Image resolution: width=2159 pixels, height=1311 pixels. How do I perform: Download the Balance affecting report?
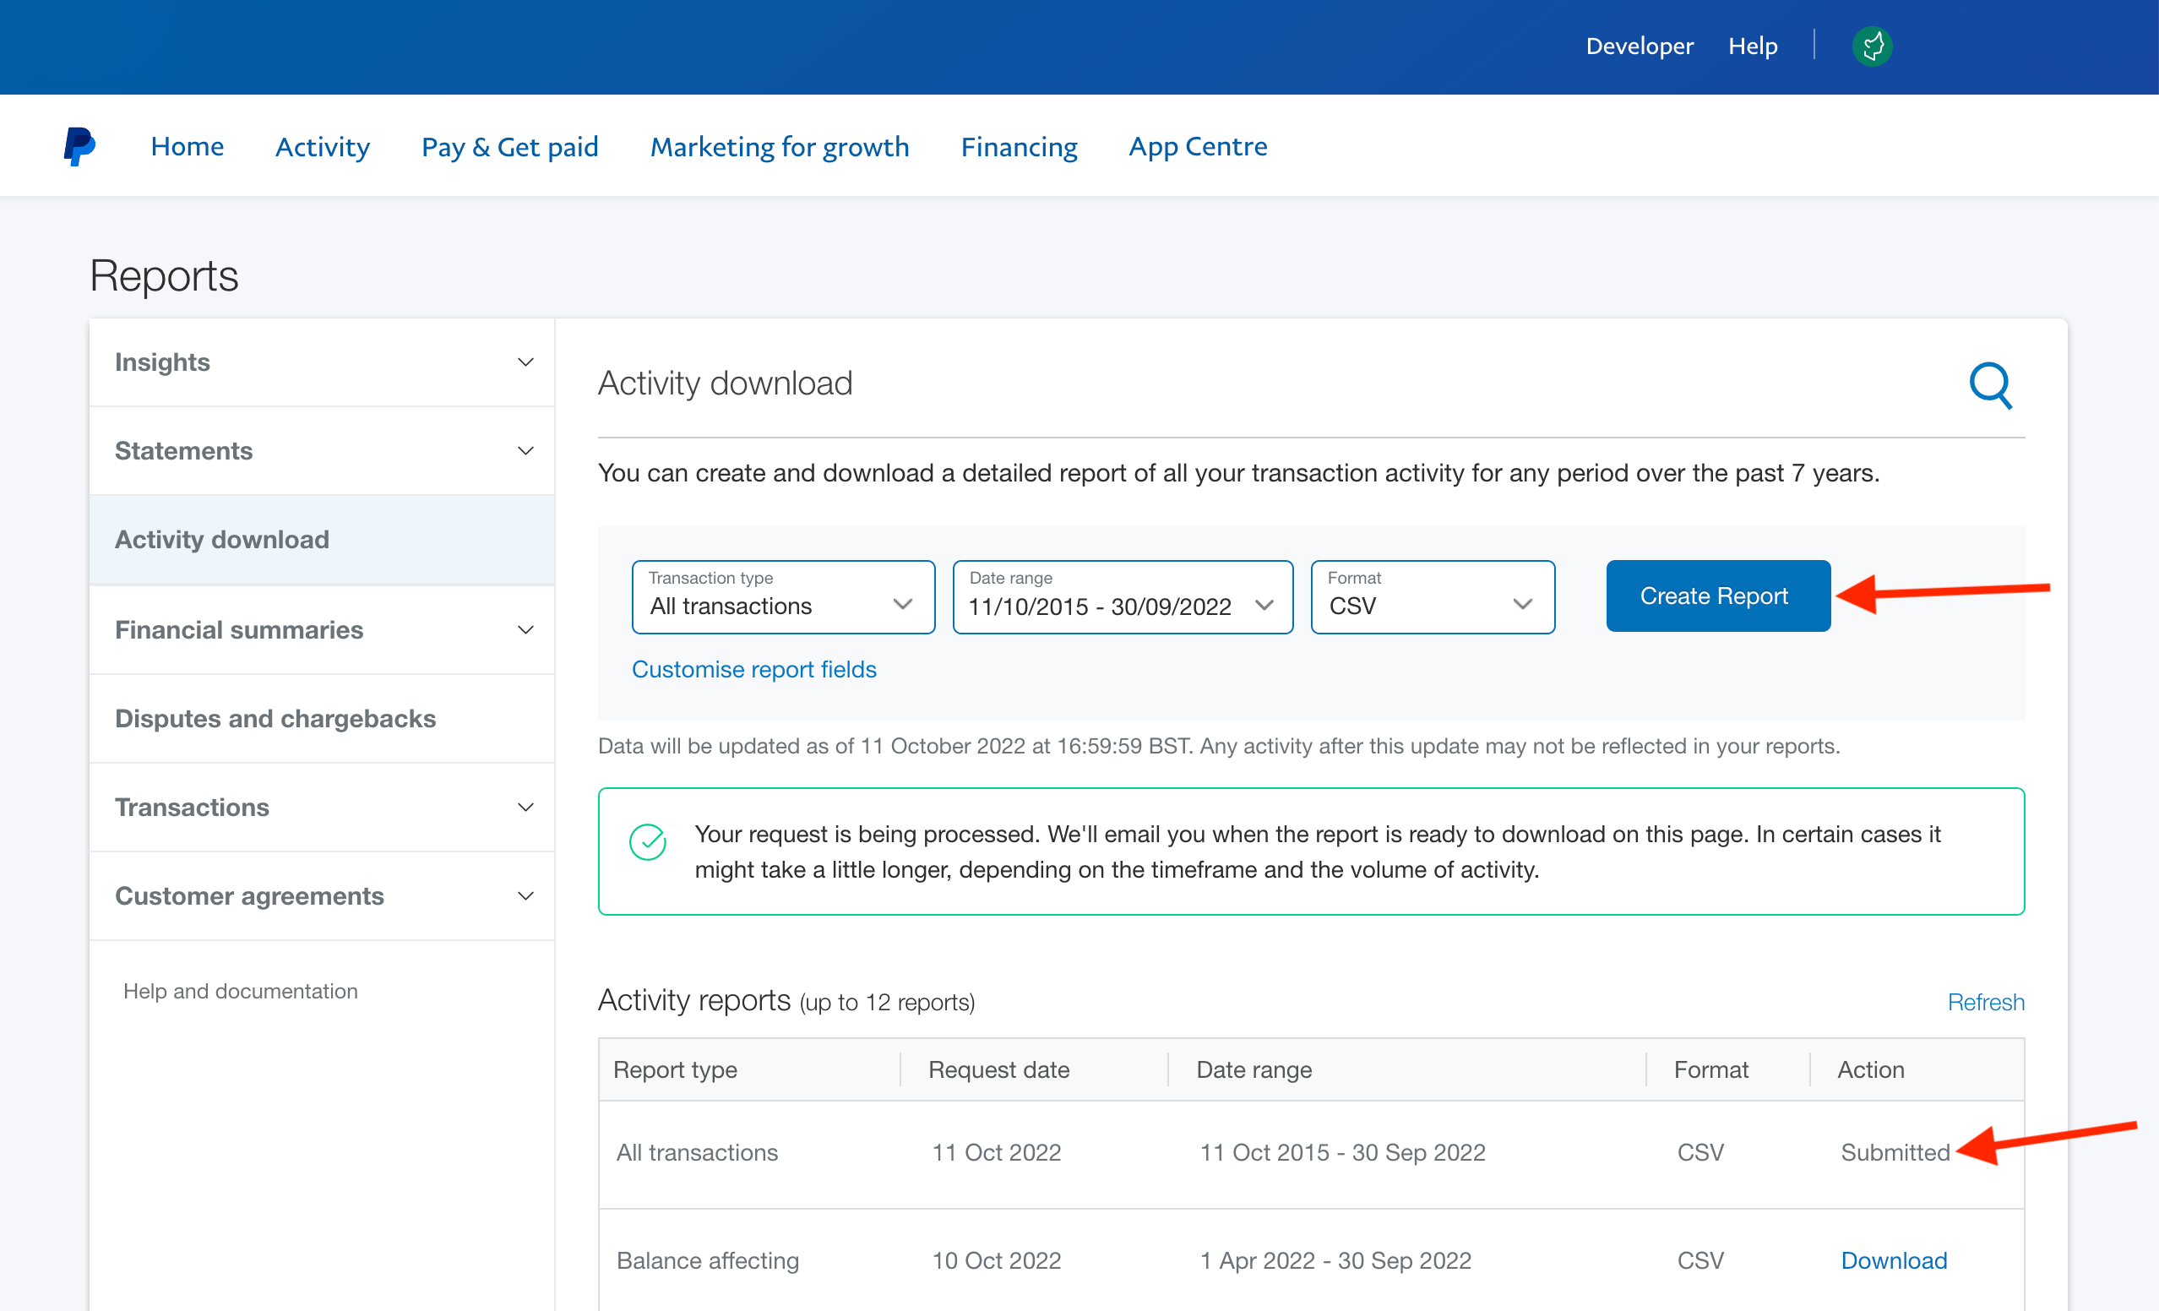coord(1894,1260)
